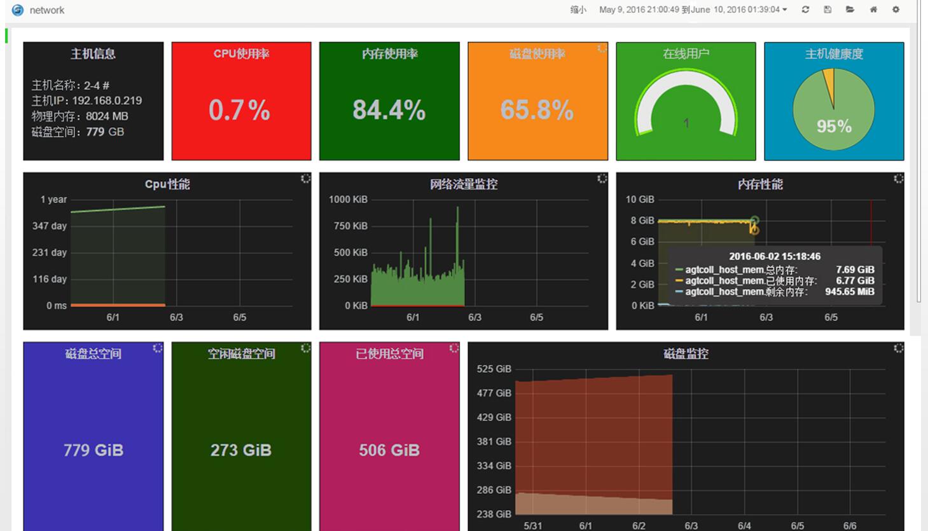This screenshot has height=531, width=928.
Task: Open the time range picker dropdown
Action: (693, 10)
